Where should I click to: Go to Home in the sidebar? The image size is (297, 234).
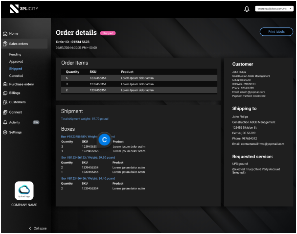(x=14, y=34)
